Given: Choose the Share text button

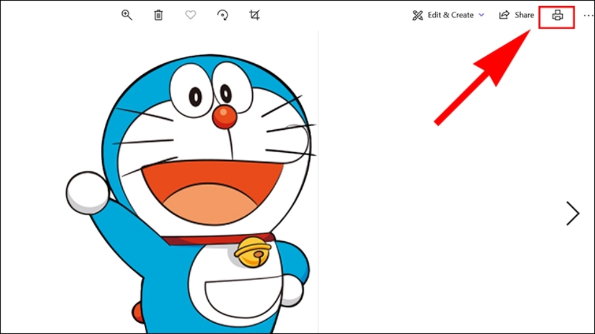Looking at the screenshot, I should coord(524,15).
